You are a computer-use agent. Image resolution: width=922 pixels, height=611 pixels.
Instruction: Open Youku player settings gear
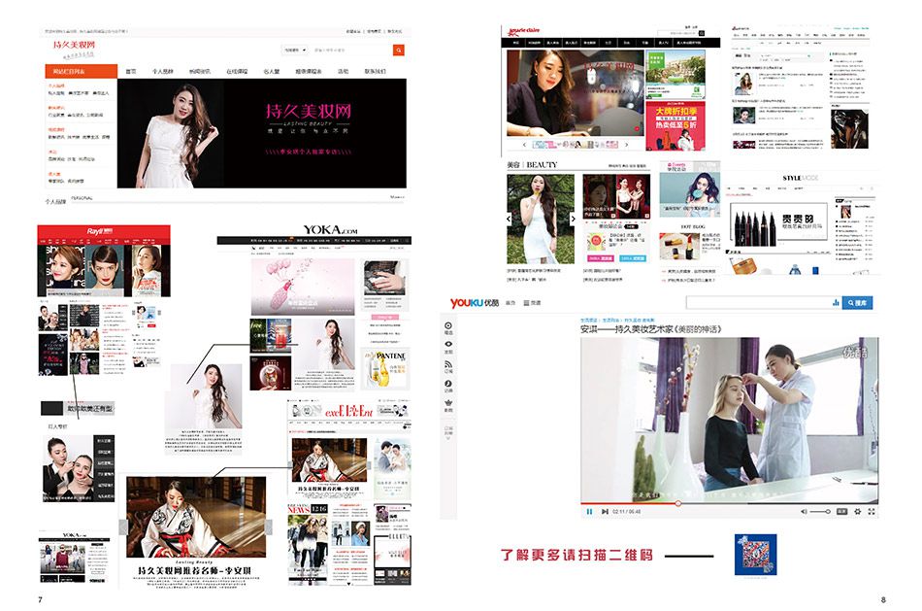(x=856, y=511)
